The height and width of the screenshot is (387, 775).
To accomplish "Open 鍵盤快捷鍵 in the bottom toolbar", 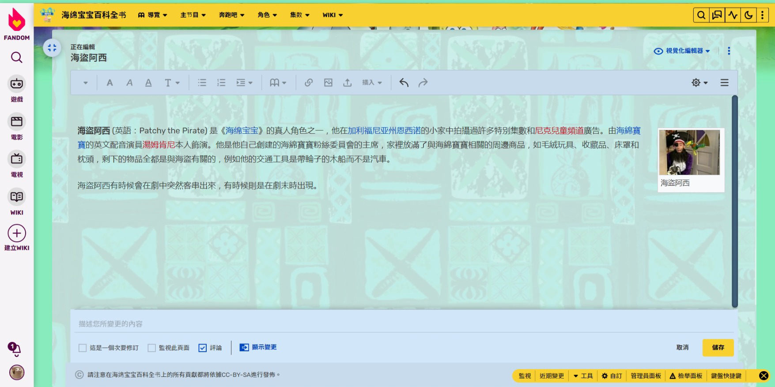I will 726,376.
